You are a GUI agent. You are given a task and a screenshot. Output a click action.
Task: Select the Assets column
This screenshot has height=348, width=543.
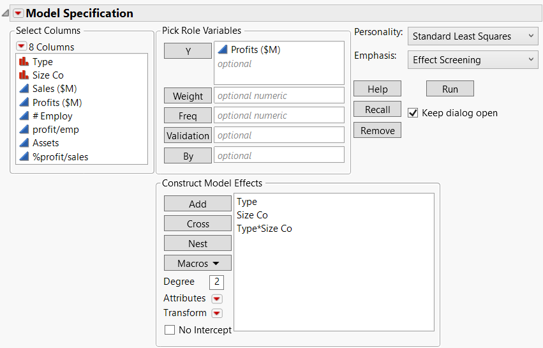(45, 143)
